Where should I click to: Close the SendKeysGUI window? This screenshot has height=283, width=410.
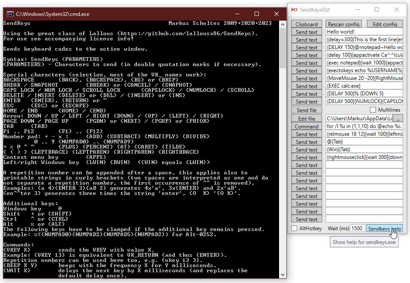397,9
